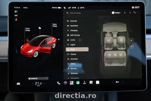
Task: Open car controls icon in bottom bar
Action: (x=18, y=84)
